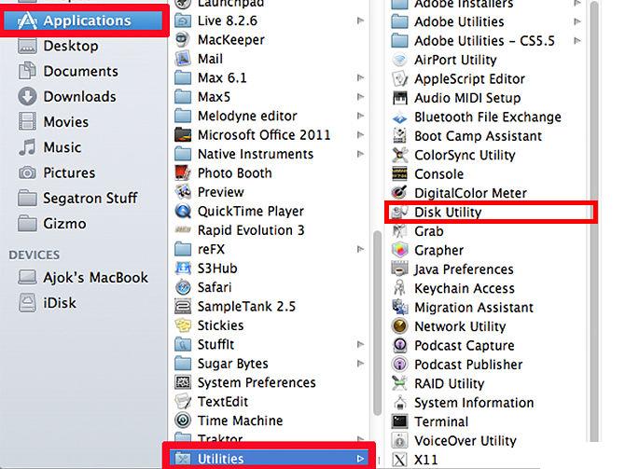Image resolution: width=625 pixels, height=469 pixels.
Task: Click the Keychain Access icon
Action: coord(399,288)
